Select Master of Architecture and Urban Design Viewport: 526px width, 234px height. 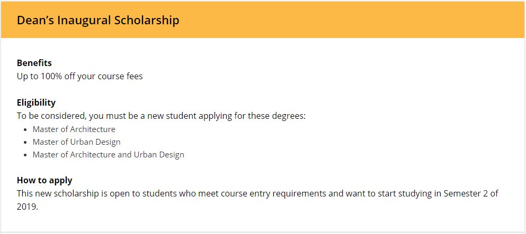pyautogui.click(x=108, y=155)
